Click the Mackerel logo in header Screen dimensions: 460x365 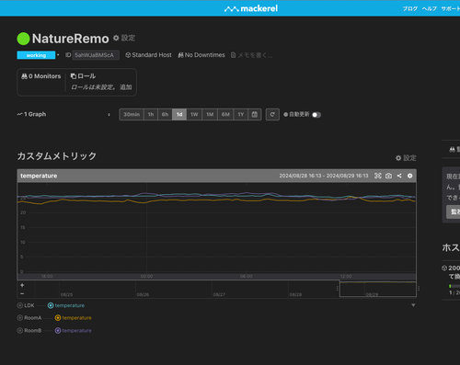click(x=251, y=8)
